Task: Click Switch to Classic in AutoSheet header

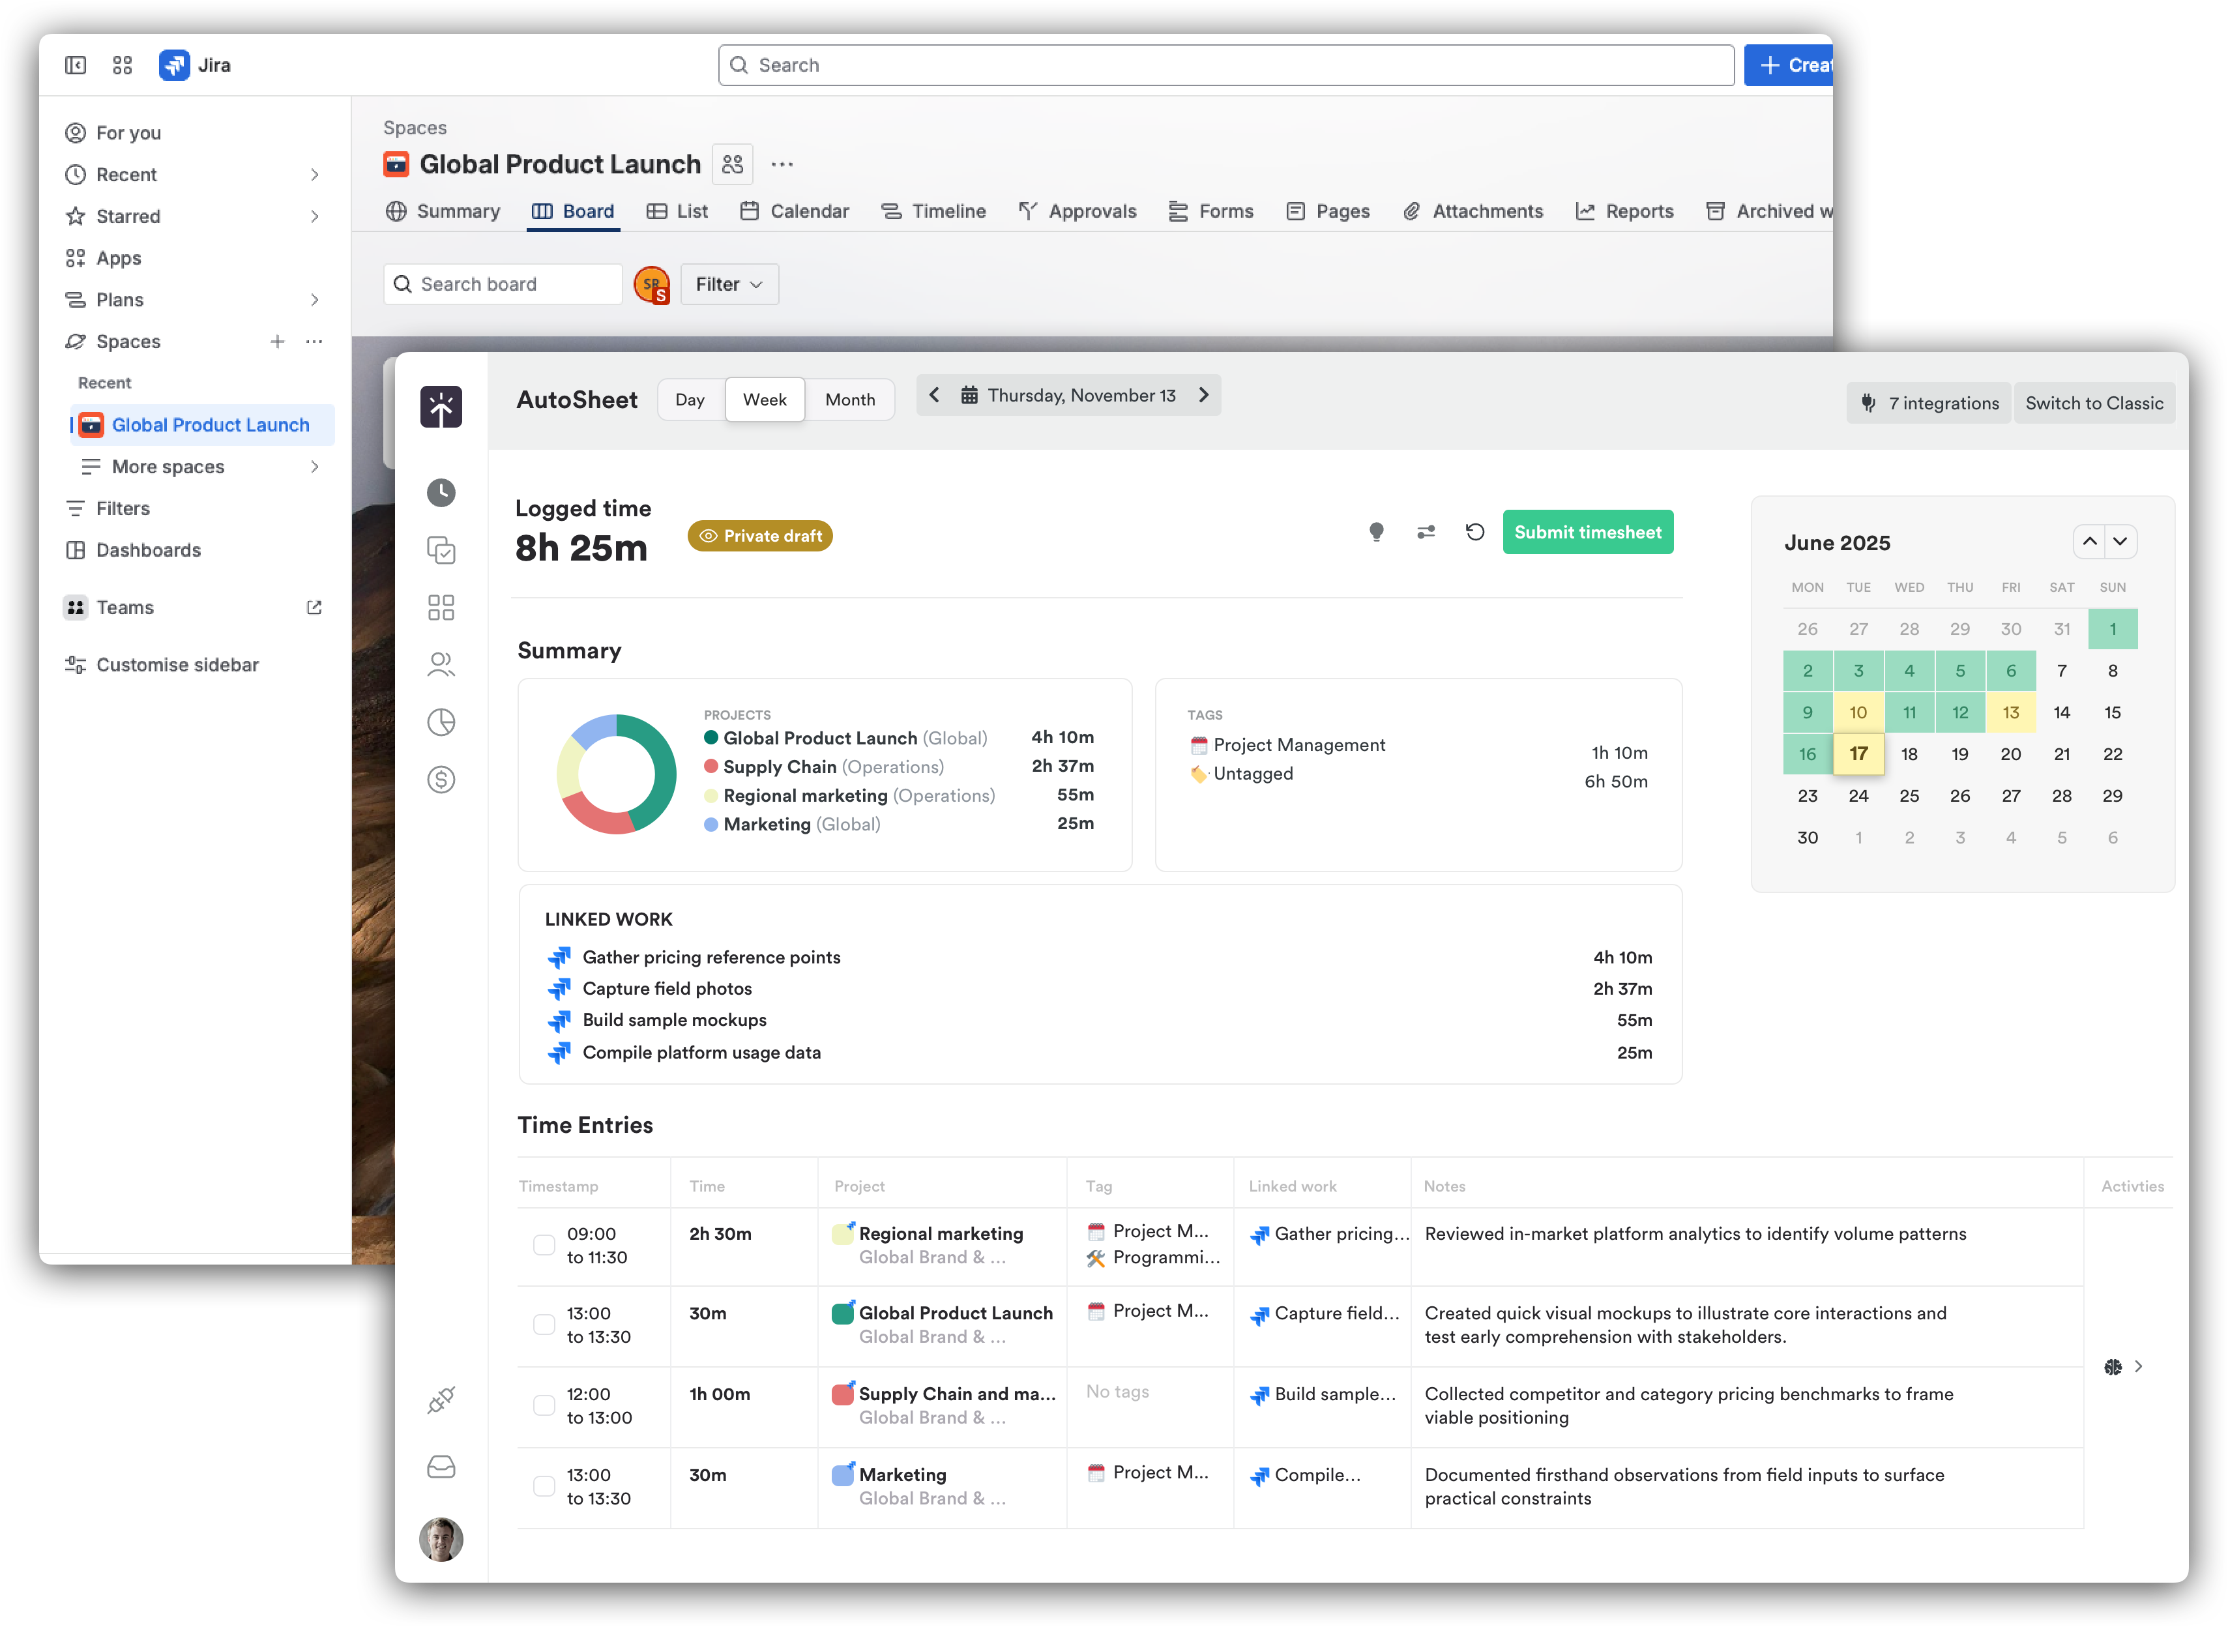Action: 2094,403
